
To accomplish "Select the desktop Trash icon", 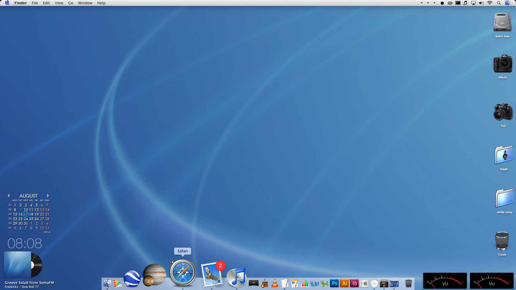I will coord(502,244).
